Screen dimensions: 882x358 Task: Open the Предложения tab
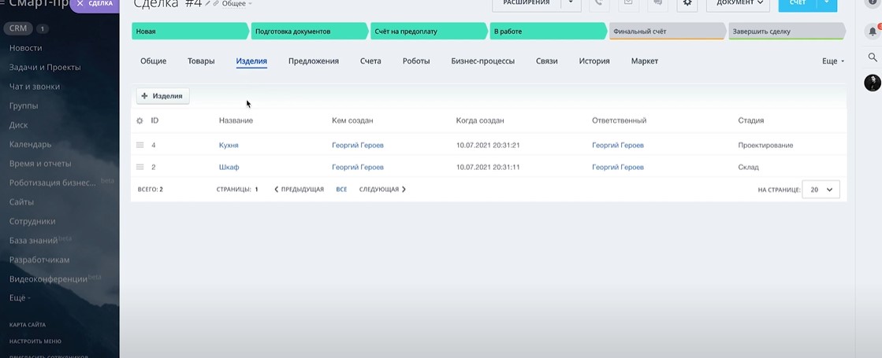314,61
